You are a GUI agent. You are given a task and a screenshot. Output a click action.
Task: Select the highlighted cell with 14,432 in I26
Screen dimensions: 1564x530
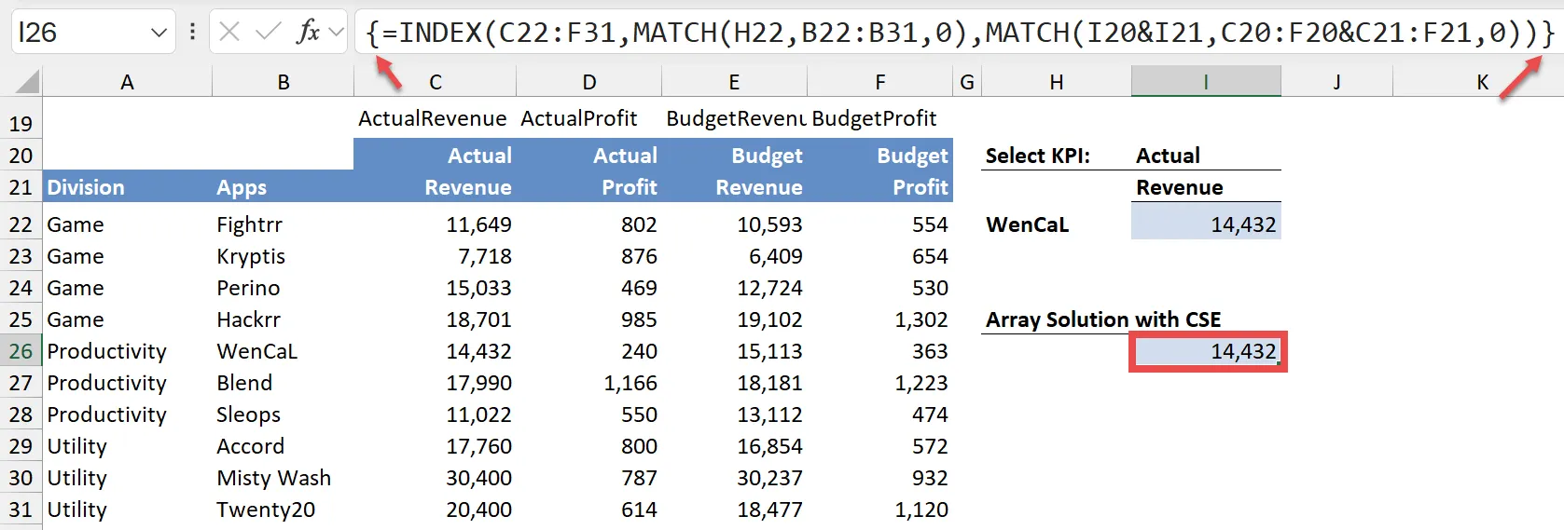1207,351
